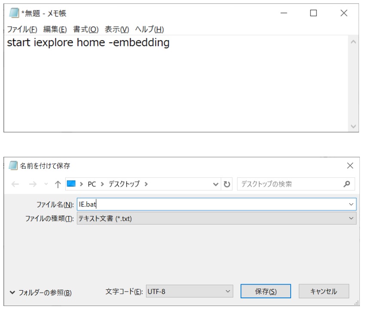Open the 編集(E) menu in Notepad
This screenshot has width=365, height=309.
point(55,30)
